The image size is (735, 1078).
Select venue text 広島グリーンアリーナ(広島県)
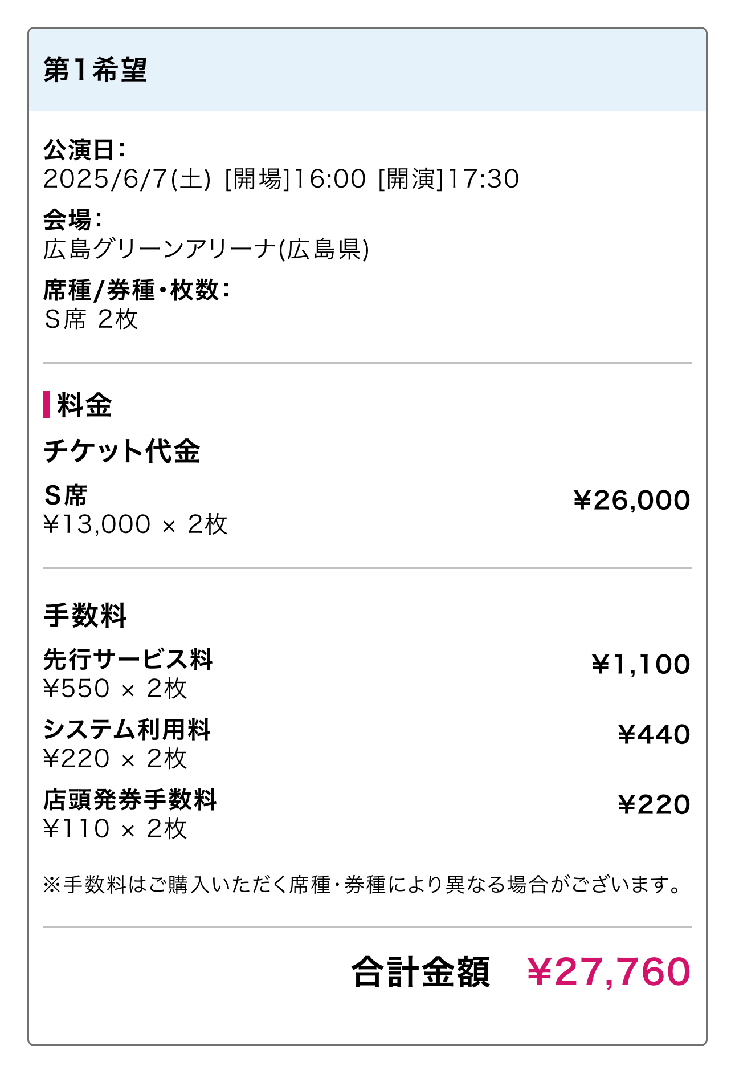206,249
